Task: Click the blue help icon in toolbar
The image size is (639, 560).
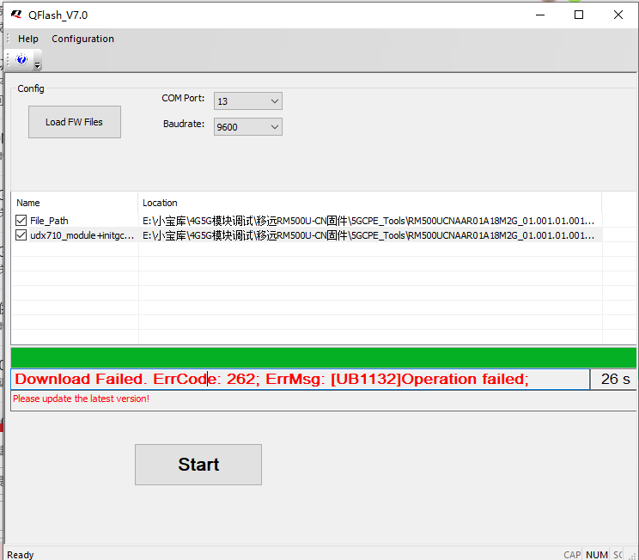Action: point(21,59)
